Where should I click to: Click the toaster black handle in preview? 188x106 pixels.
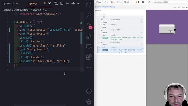[x=175, y=29]
